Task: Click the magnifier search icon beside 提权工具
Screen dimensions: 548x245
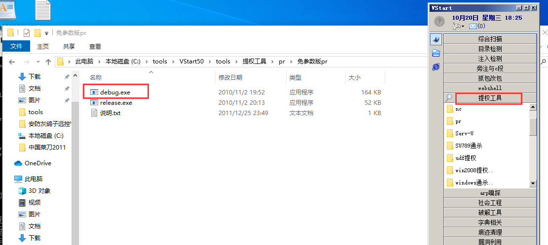Action: 449,98
